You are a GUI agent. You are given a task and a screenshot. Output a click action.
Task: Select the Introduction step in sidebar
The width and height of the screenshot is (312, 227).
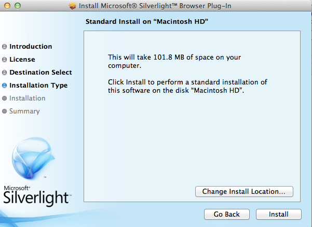pyautogui.click(x=31, y=47)
